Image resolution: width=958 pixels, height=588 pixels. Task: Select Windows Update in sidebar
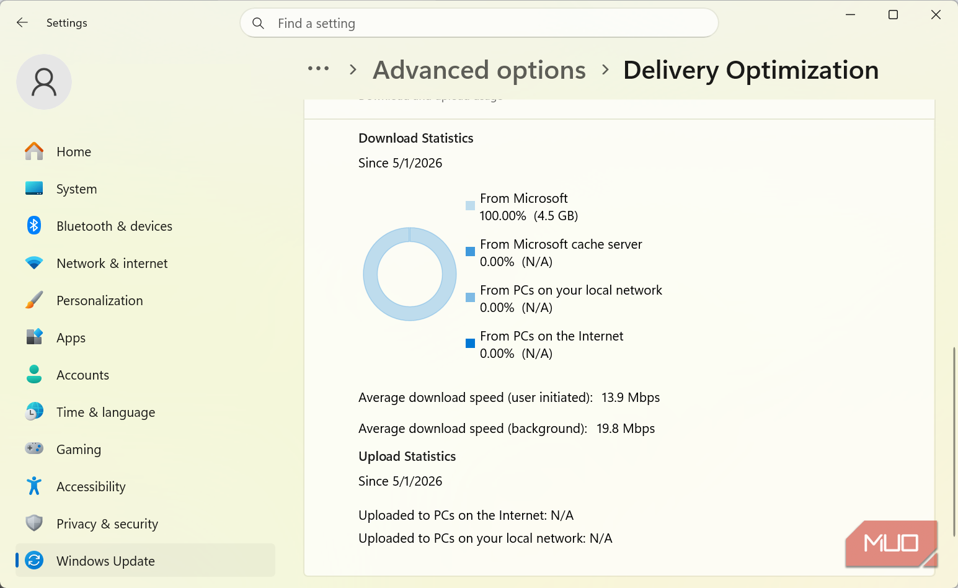pyautogui.click(x=145, y=561)
